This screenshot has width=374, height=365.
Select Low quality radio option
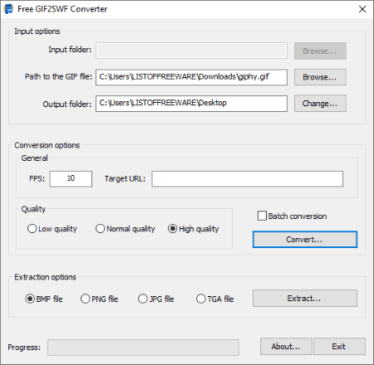tap(52, 229)
